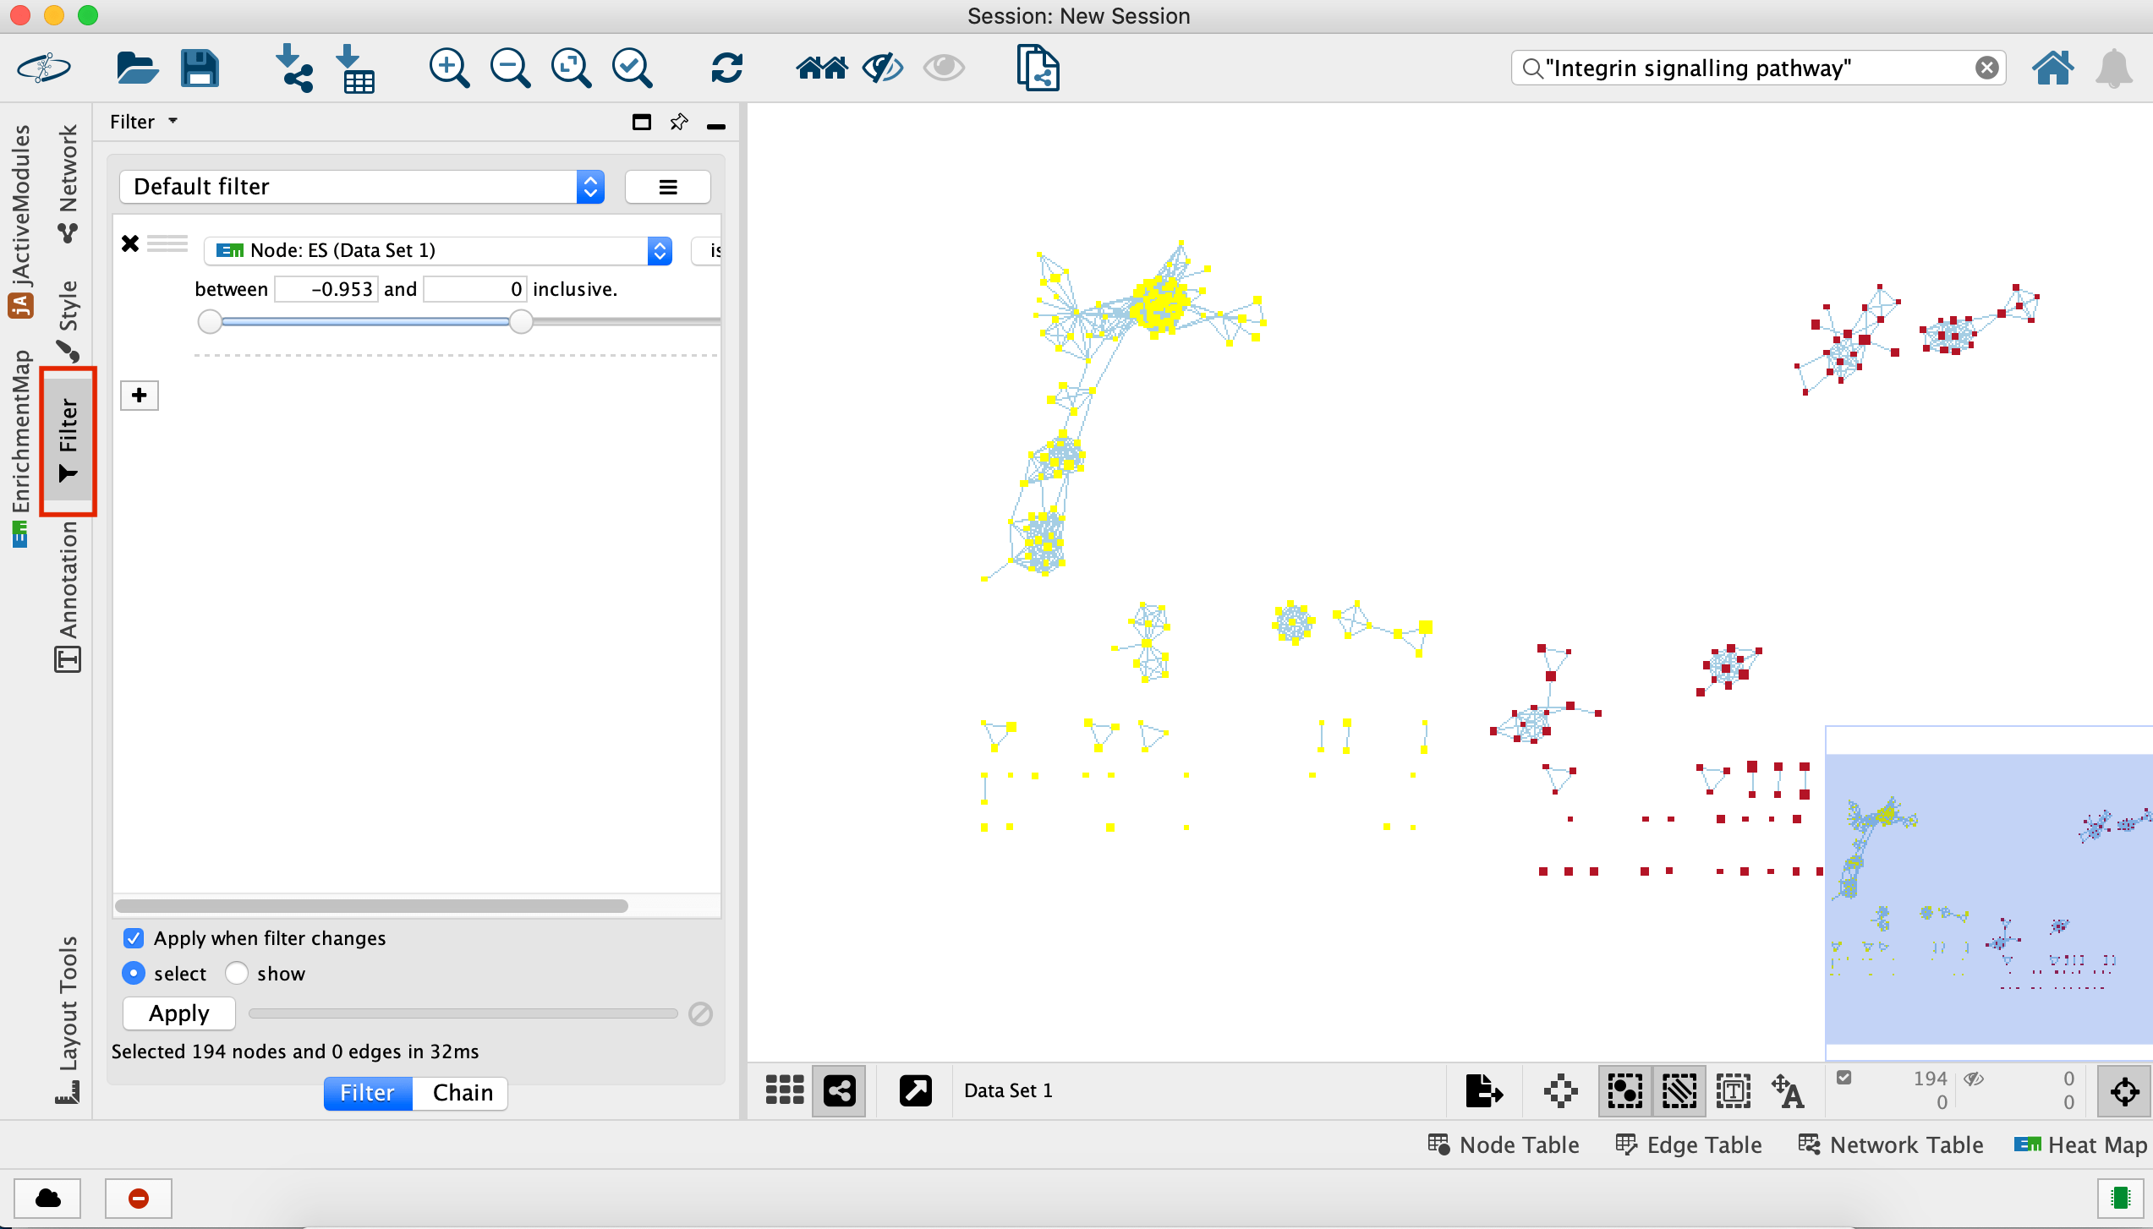Screen dimensions: 2153x1229
Task: Click the Save Session floppy icon
Action: tap(200, 68)
